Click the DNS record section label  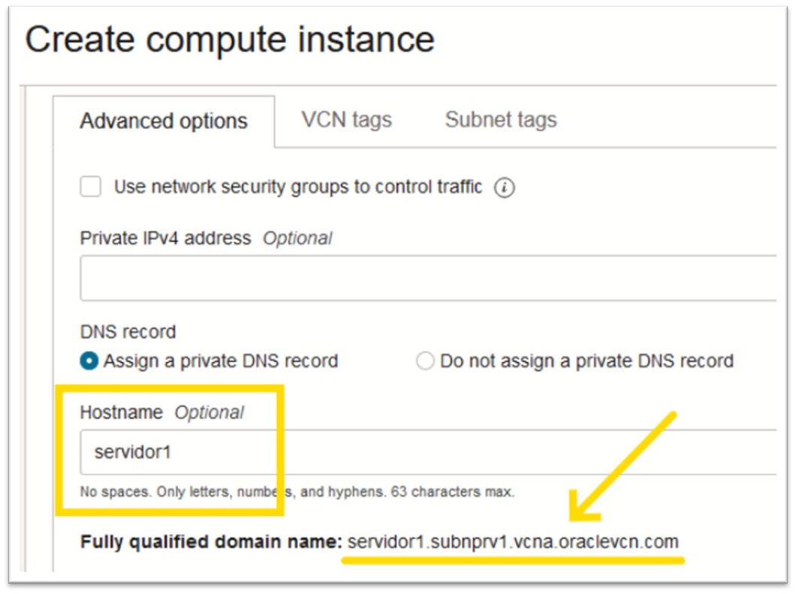[128, 332]
